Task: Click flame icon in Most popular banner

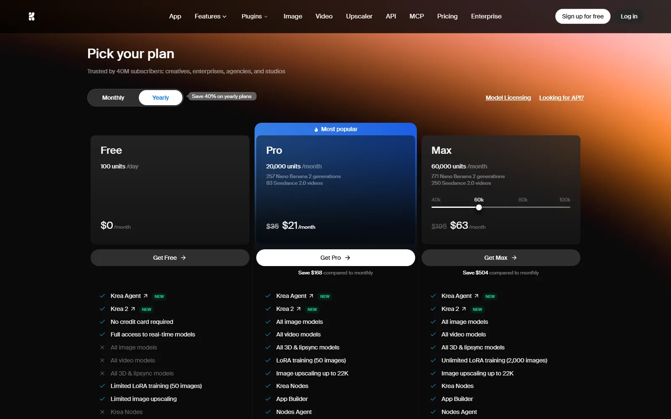Action: pyautogui.click(x=316, y=129)
